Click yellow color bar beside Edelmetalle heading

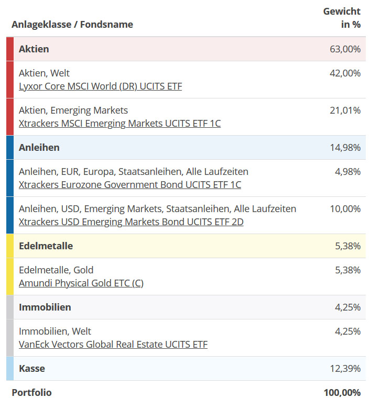pos(10,246)
